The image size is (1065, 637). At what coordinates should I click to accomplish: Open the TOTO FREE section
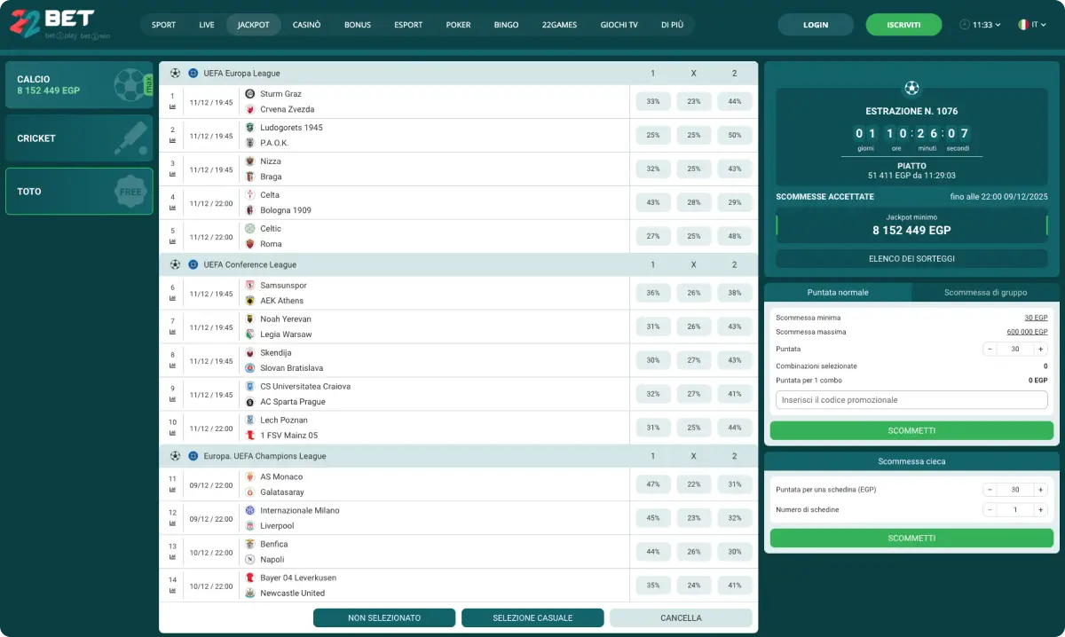tap(79, 191)
